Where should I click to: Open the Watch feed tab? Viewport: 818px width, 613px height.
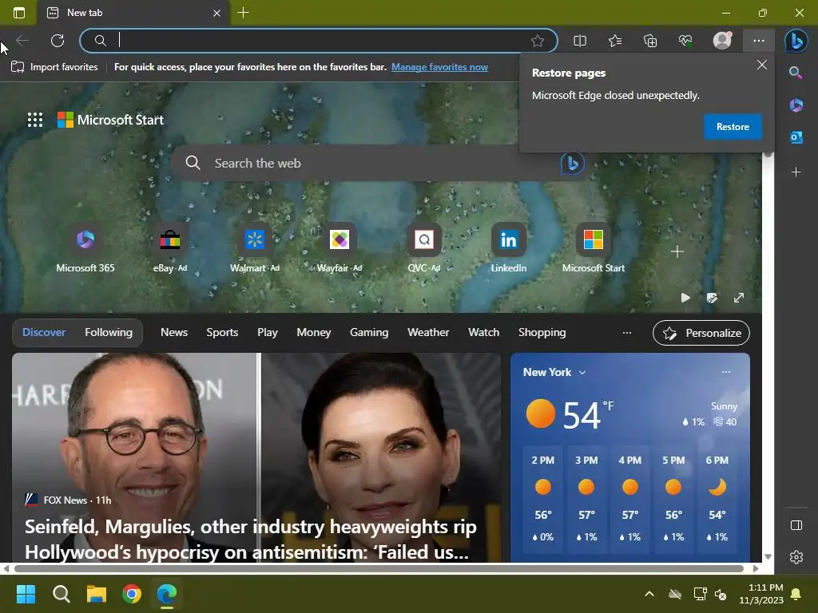(x=483, y=333)
